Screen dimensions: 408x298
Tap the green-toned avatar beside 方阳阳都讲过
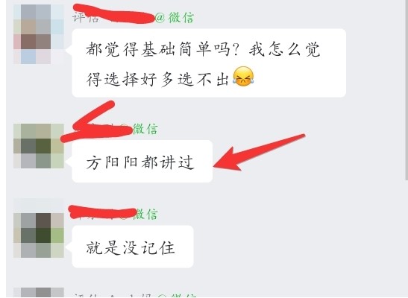click(39, 146)
